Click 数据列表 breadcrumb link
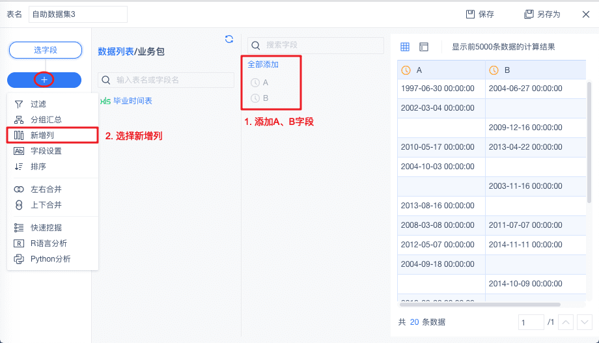Image resolution: width=599 pixels, height=343 pixels. (x=116, y=51)
